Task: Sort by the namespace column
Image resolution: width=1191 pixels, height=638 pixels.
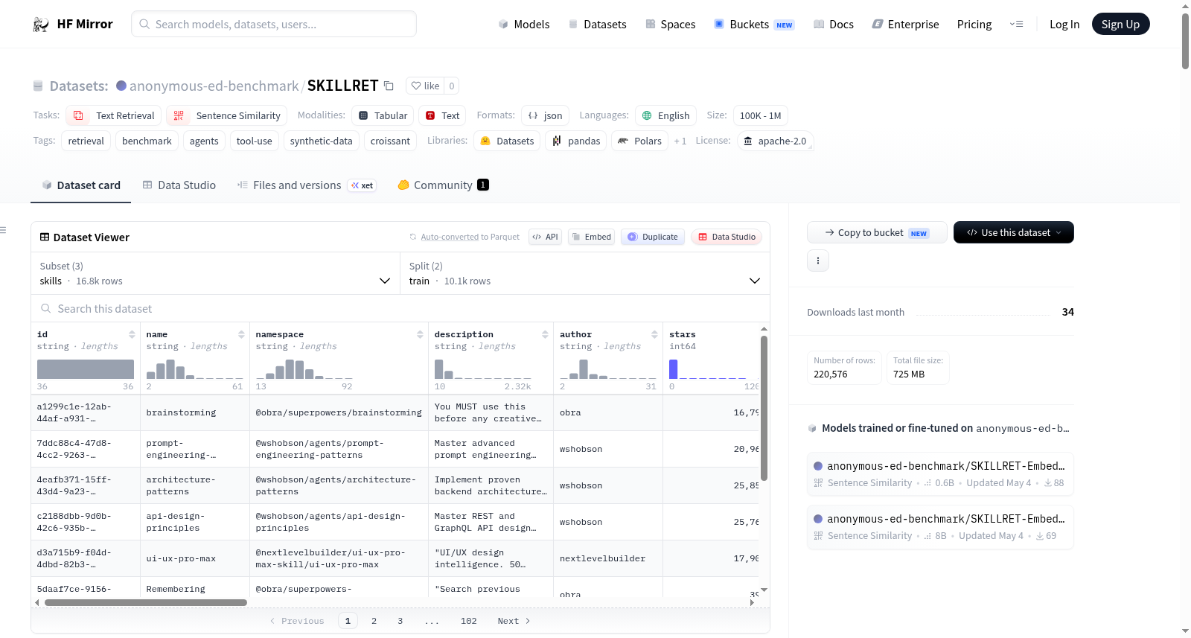Action: pos(420,334)
